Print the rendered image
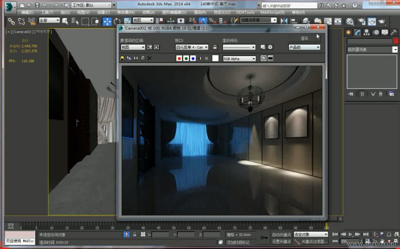The height and width of the screenshot is (249, 400). click(143, 58)
